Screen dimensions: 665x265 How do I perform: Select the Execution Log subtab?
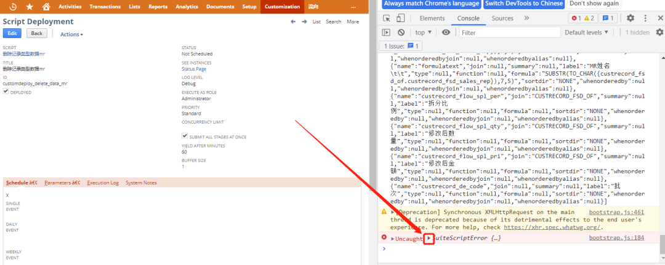coord(103,183)
